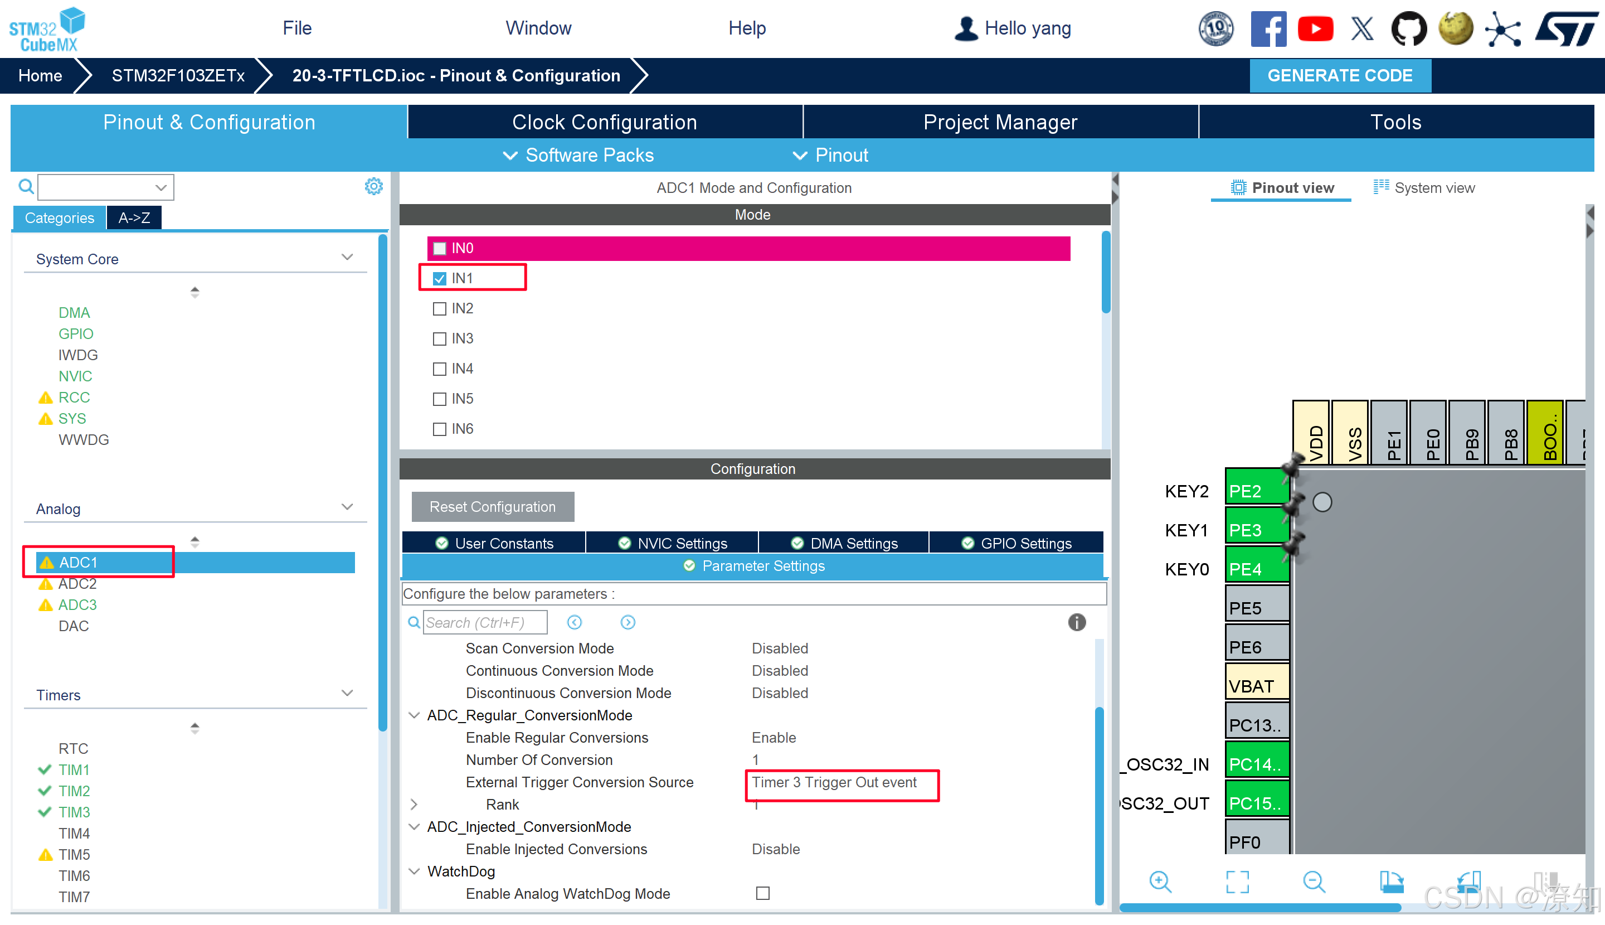The height and width of the screenshot is (925, 1605).
Task: Open the Software Packs dropdown
Action: point(578,155)
